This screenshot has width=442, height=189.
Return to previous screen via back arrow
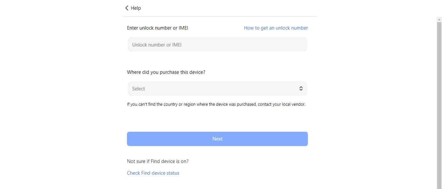coord(127,8)
